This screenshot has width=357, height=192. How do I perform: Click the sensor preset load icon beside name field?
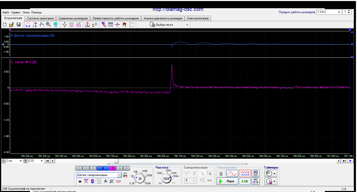tap(125, 175)
